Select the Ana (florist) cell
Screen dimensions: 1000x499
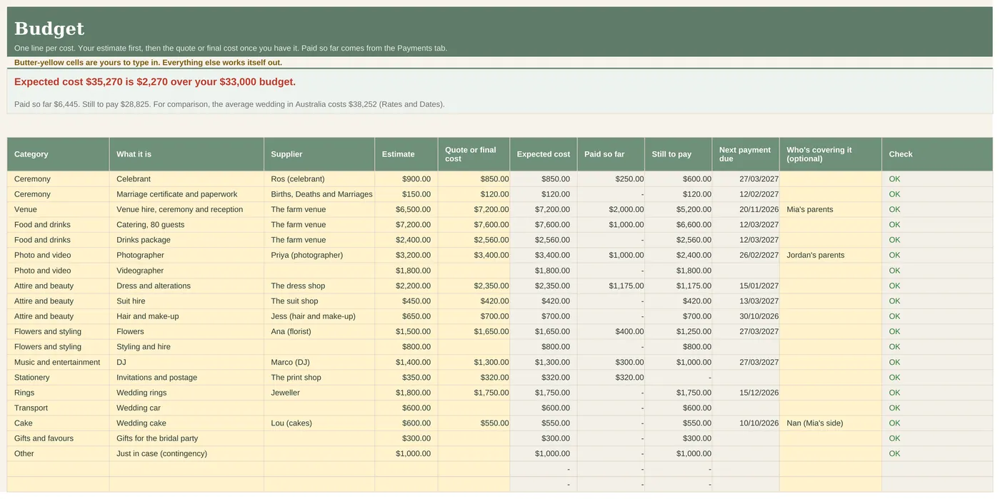pyautogui.click(x=319, y=332)
